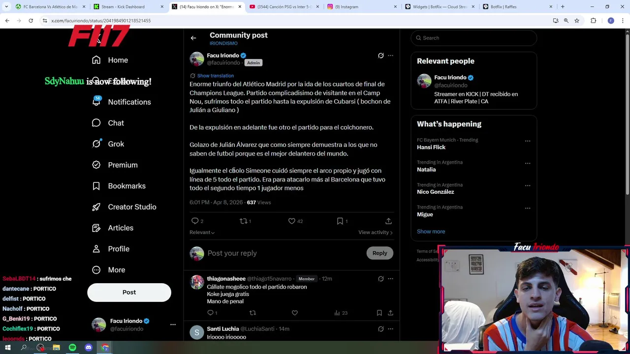Viewport: 630px width, 354px height.
Task: Share the main post
Action: [x=388, y=221]
